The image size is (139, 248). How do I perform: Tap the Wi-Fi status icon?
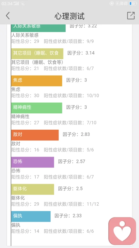pyautogui.click(x=23, y=3)
